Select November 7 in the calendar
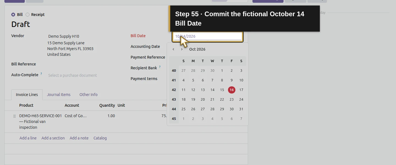This screenshot has width=396, height=165. [x=241, y=119]
